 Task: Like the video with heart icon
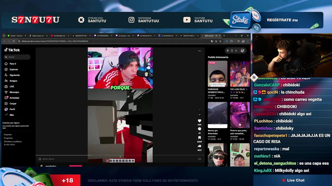click(x=199, y=121)
